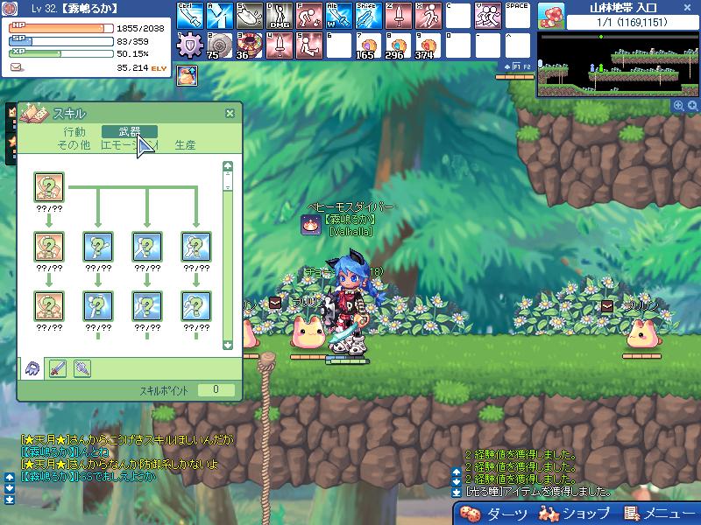
Task: Select the 武器 skill tab
Action: point(130,132)
